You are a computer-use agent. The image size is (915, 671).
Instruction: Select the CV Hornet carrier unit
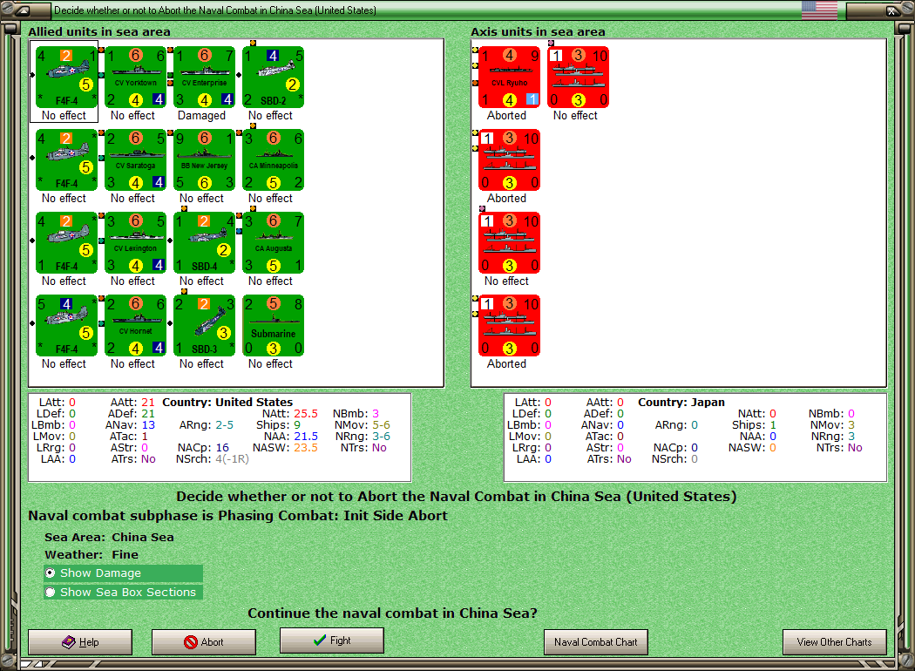click(135, 326)
